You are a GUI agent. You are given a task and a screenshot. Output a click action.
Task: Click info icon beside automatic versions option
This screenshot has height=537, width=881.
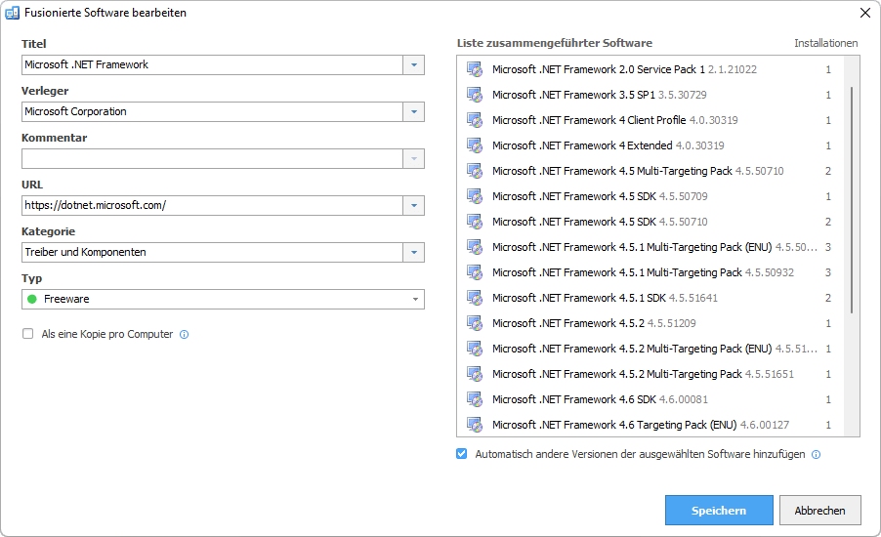(816, 454)
